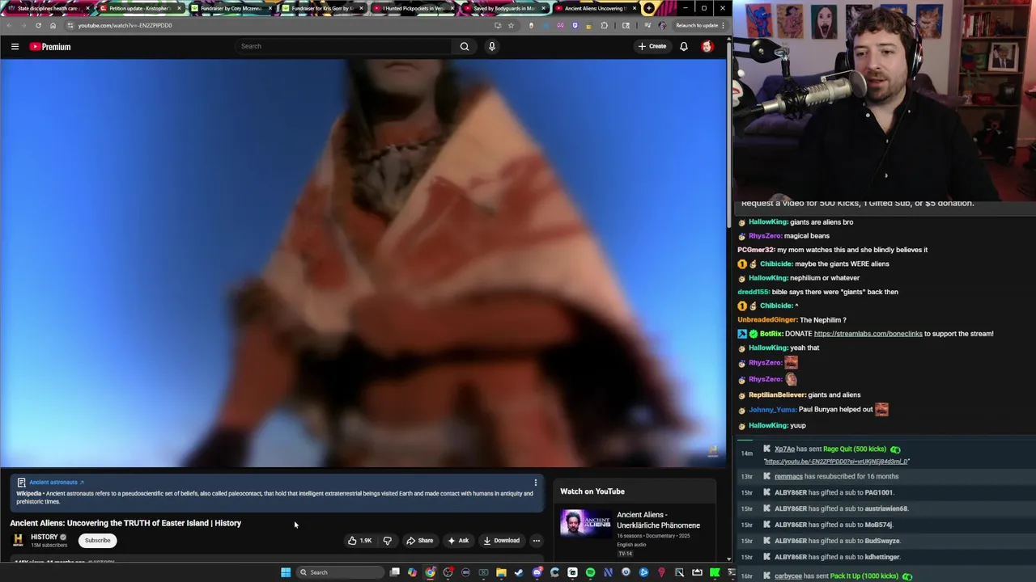Open Spotify from the taskbar
This screenshot has height=582, width=1036.
(590, 572)
